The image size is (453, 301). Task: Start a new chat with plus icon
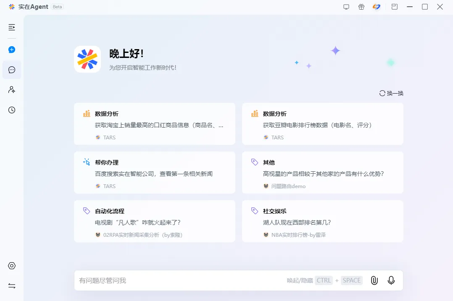[x=12, y=50]
